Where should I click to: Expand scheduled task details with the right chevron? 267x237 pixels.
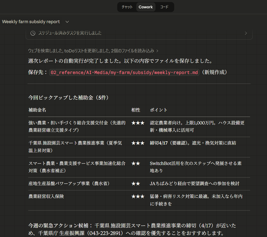(x=246, y=33)
